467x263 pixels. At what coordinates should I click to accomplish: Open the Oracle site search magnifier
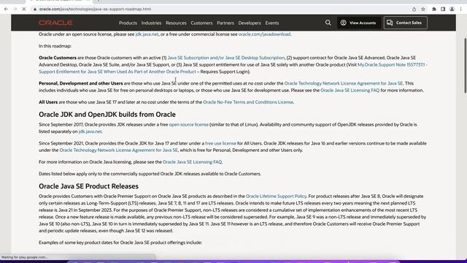(x=328, y=23)
